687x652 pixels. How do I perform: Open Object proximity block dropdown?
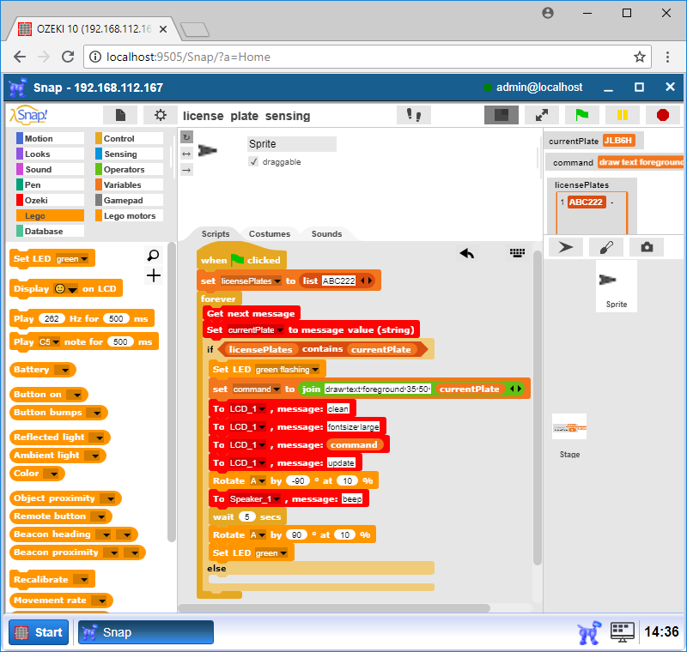point(110,498)
